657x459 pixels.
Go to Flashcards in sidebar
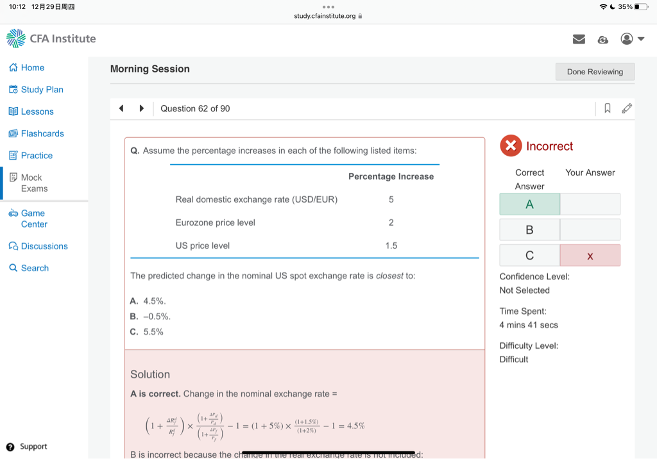click(42, 133)
